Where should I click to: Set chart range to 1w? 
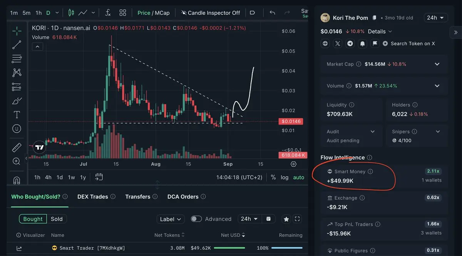(x=71, y=177)
